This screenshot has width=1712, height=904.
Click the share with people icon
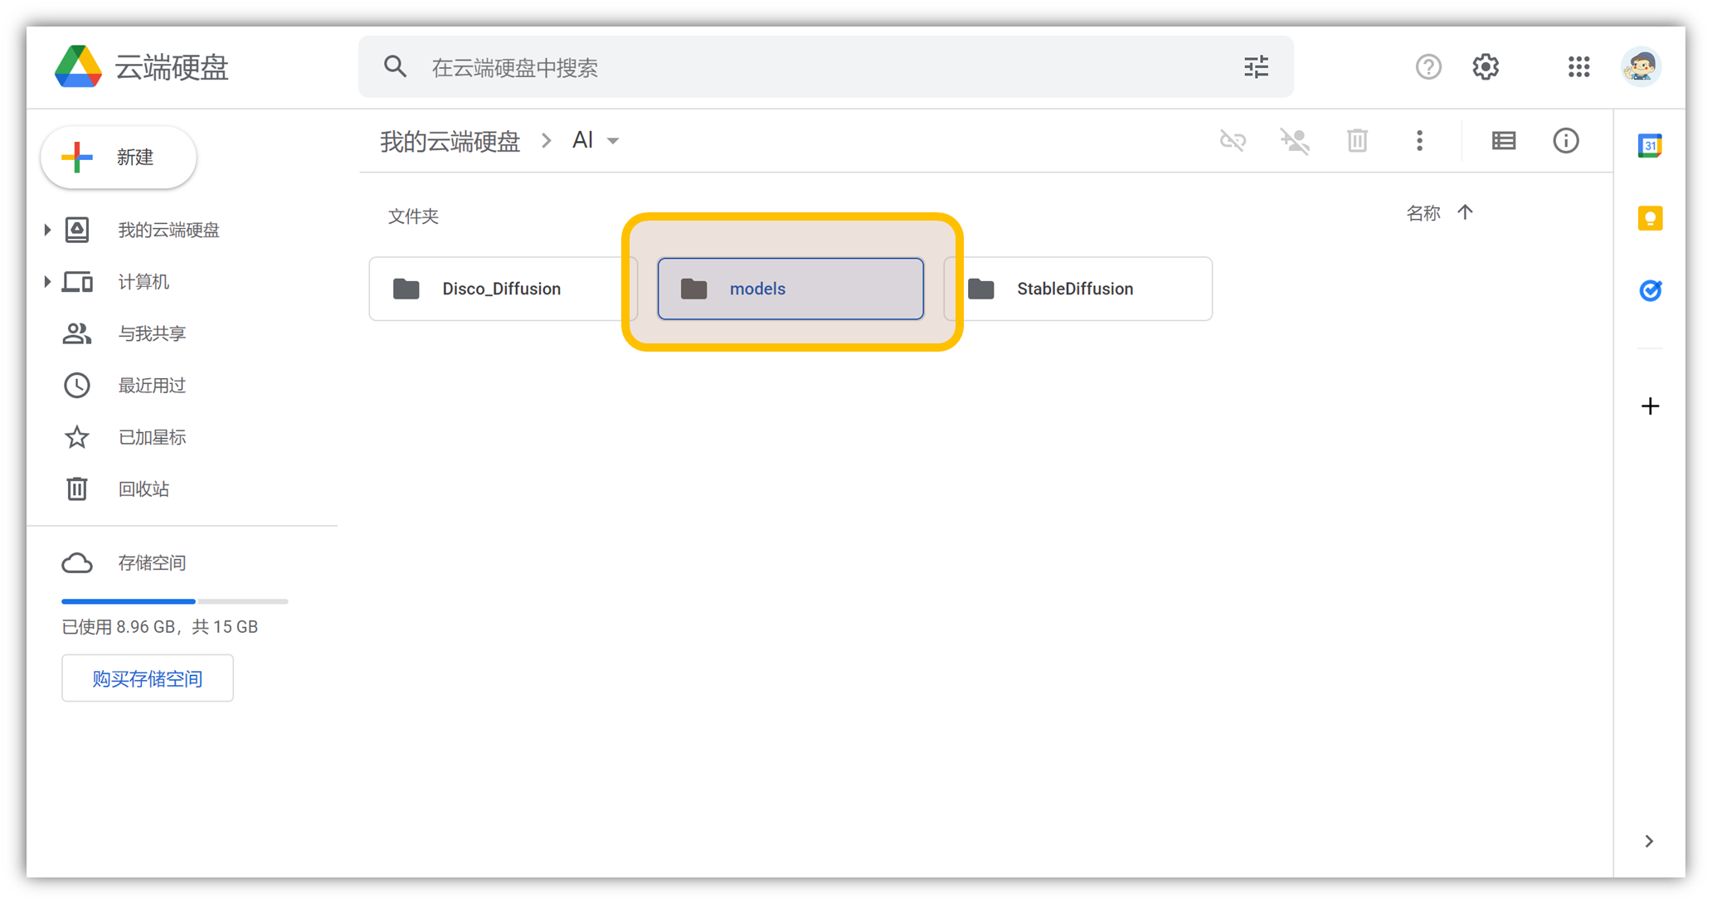1295,141
